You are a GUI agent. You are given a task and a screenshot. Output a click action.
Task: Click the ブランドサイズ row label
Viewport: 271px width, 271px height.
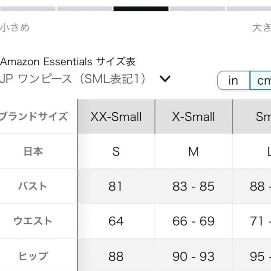tap(33, 117)
